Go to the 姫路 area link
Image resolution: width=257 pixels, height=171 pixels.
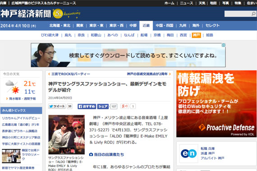click(x=210, y=35)
